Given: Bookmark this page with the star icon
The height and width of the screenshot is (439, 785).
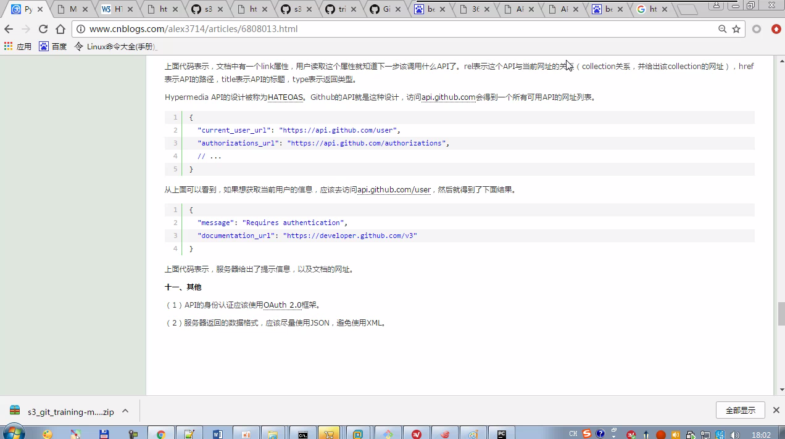Looking at the screenshot, I should pyautogui.click(x=736, y=29).
